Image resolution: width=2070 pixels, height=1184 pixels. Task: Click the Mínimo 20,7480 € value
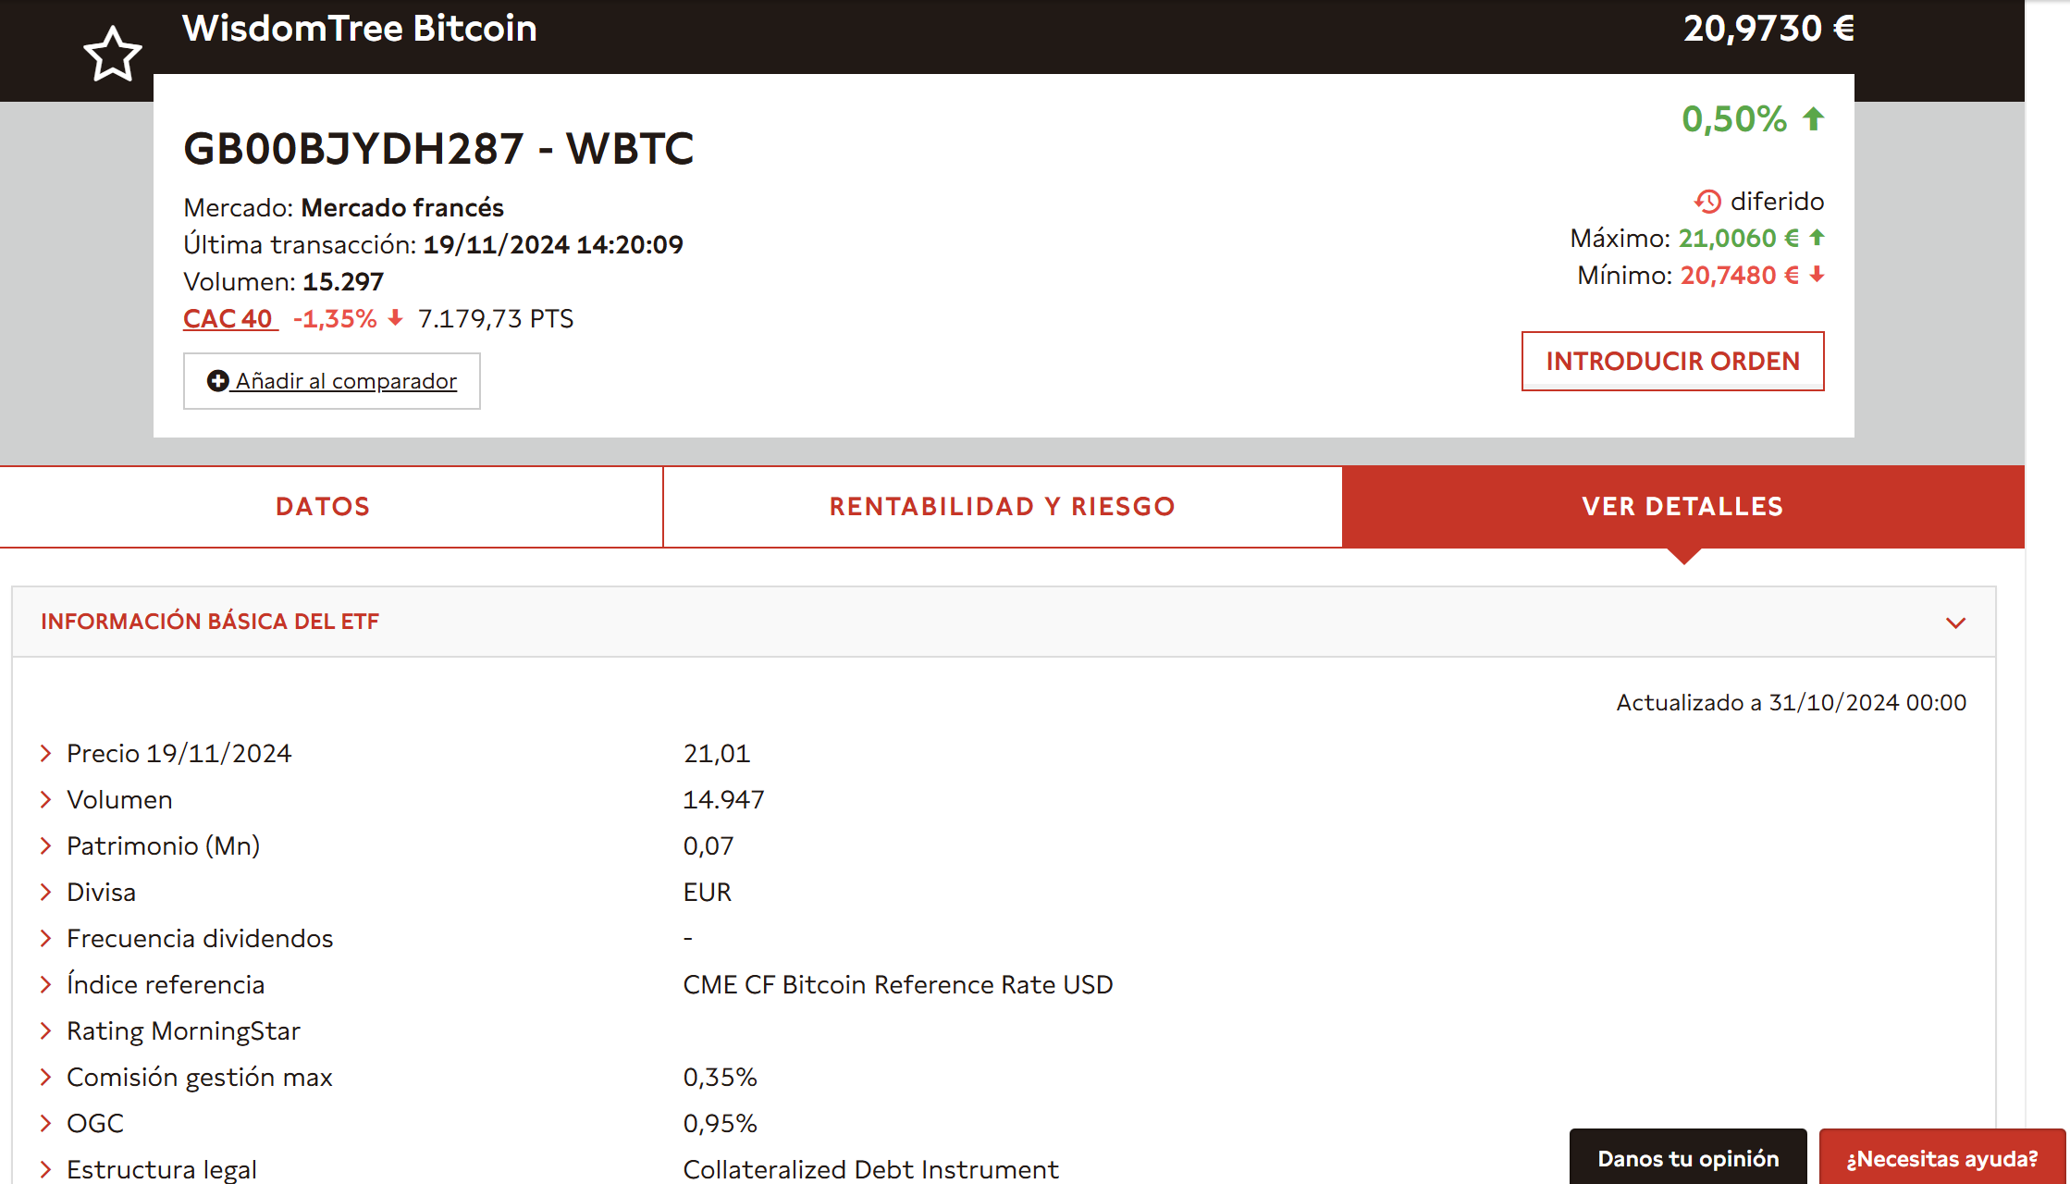pyautogui.click(x=1740, y=275)
